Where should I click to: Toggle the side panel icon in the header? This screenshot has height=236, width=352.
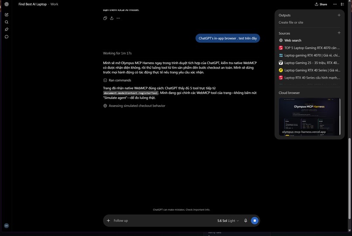tap(342, 4)
